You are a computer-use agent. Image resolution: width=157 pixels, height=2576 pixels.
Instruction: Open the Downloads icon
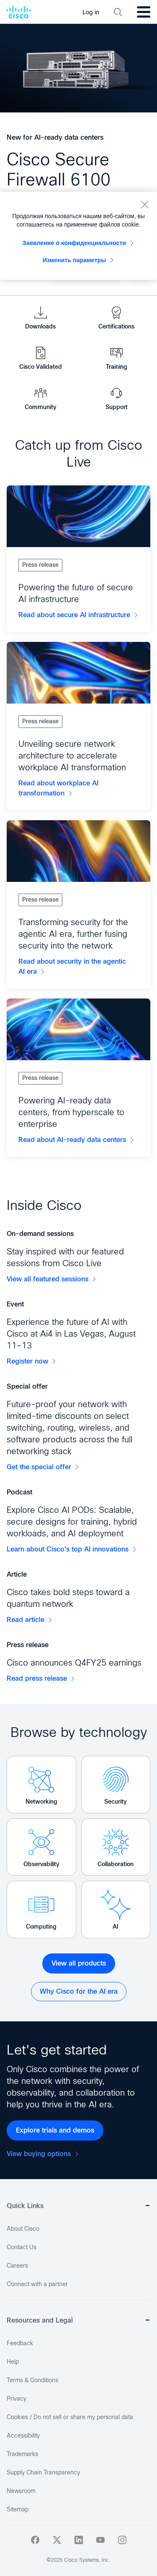(40, 312)
